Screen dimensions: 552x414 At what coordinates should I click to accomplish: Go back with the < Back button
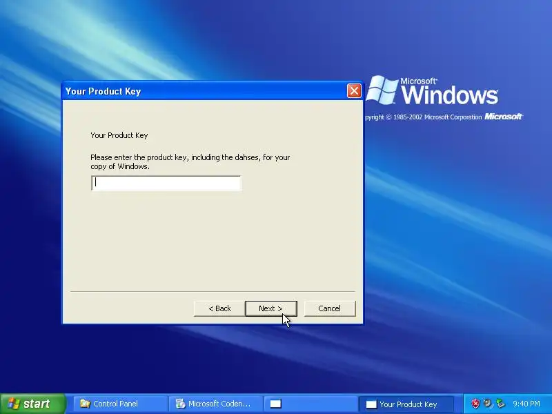tap(219, 308)
